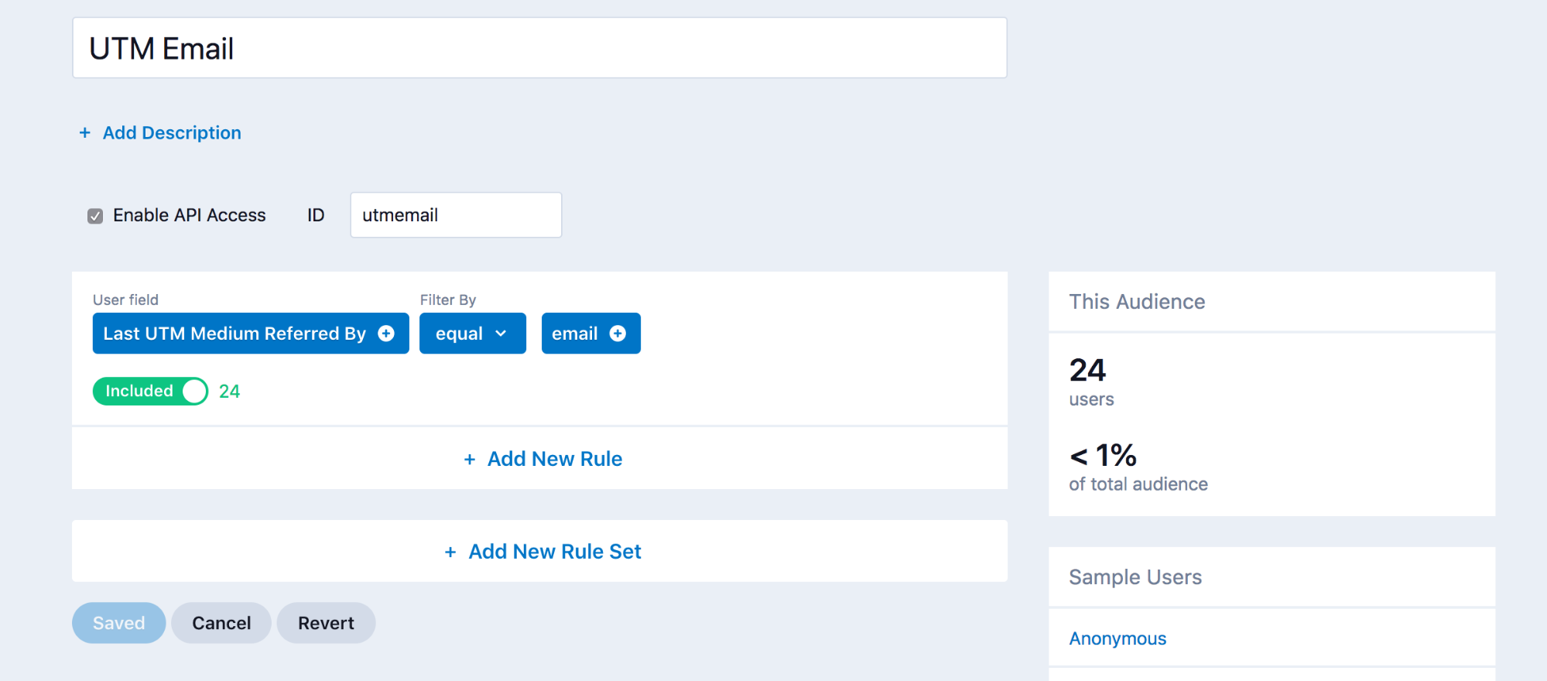Click the Add Description link

point(172,133)
